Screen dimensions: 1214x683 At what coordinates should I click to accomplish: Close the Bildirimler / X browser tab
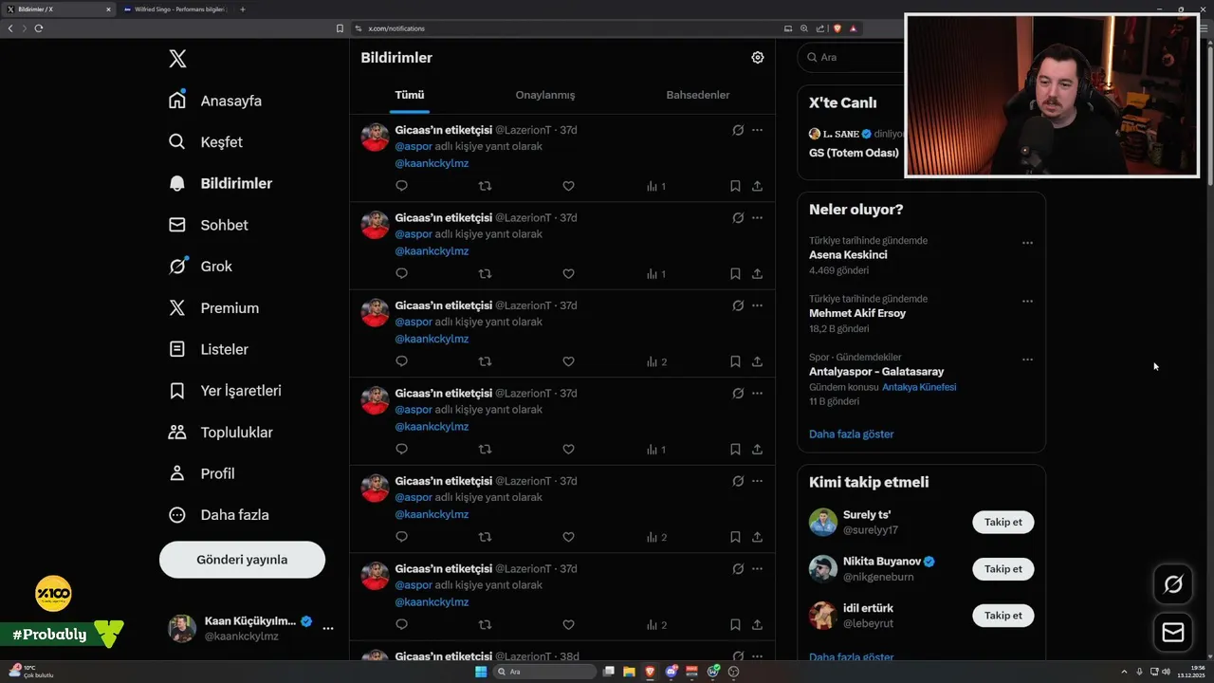(108, 9)
